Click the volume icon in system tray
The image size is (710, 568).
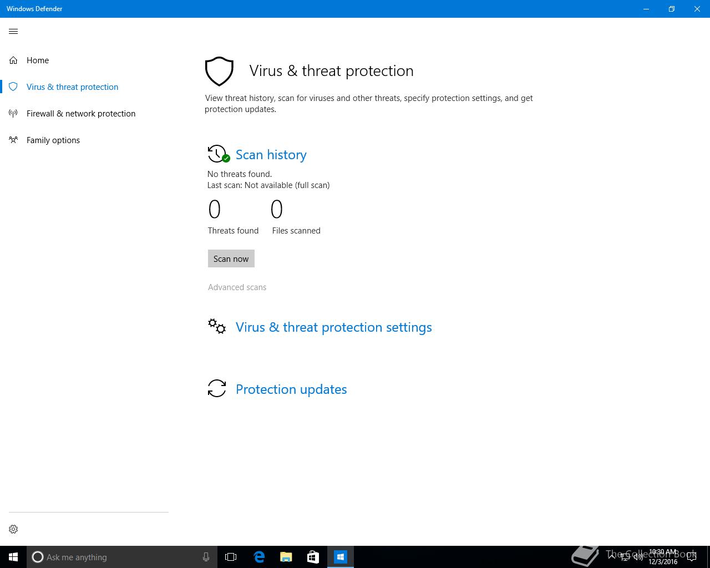pos(638,557)
